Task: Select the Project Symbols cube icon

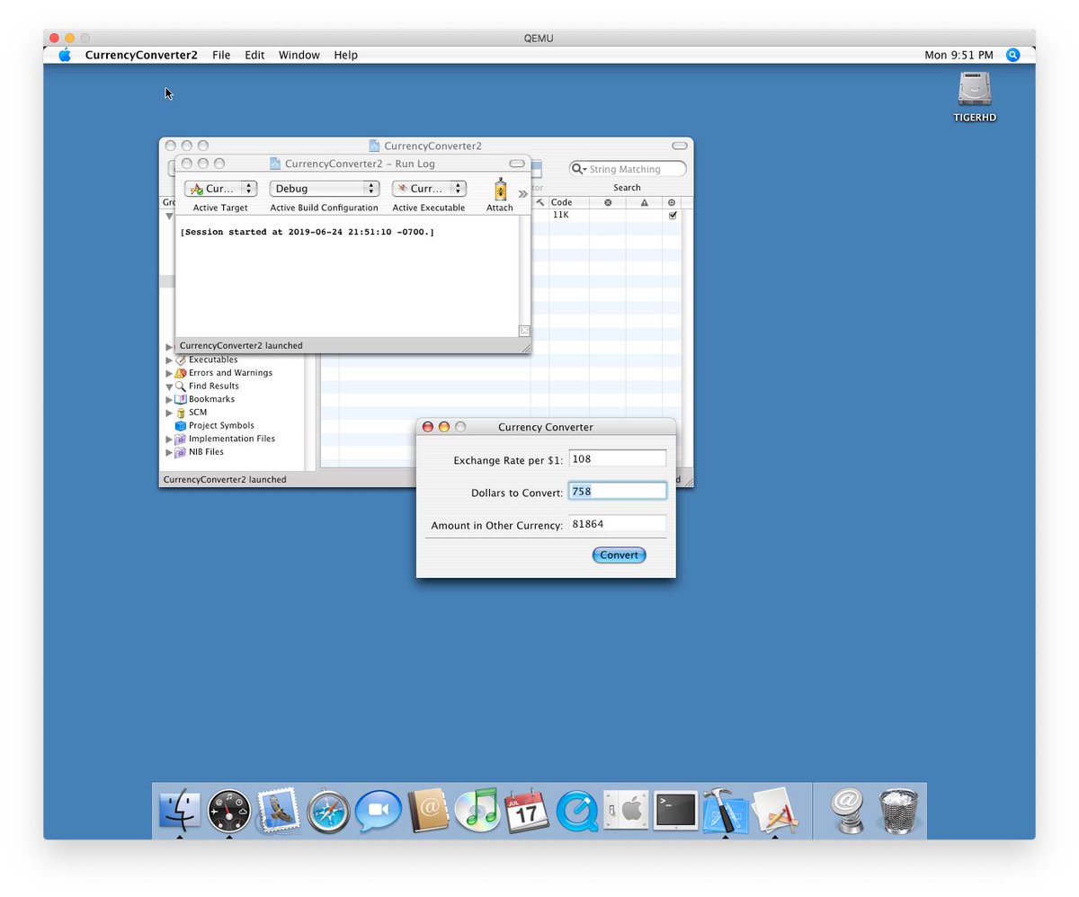Action: point(180,425)
